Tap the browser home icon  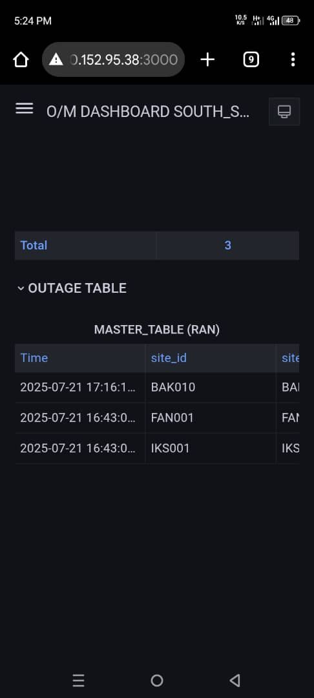(21, 59)
